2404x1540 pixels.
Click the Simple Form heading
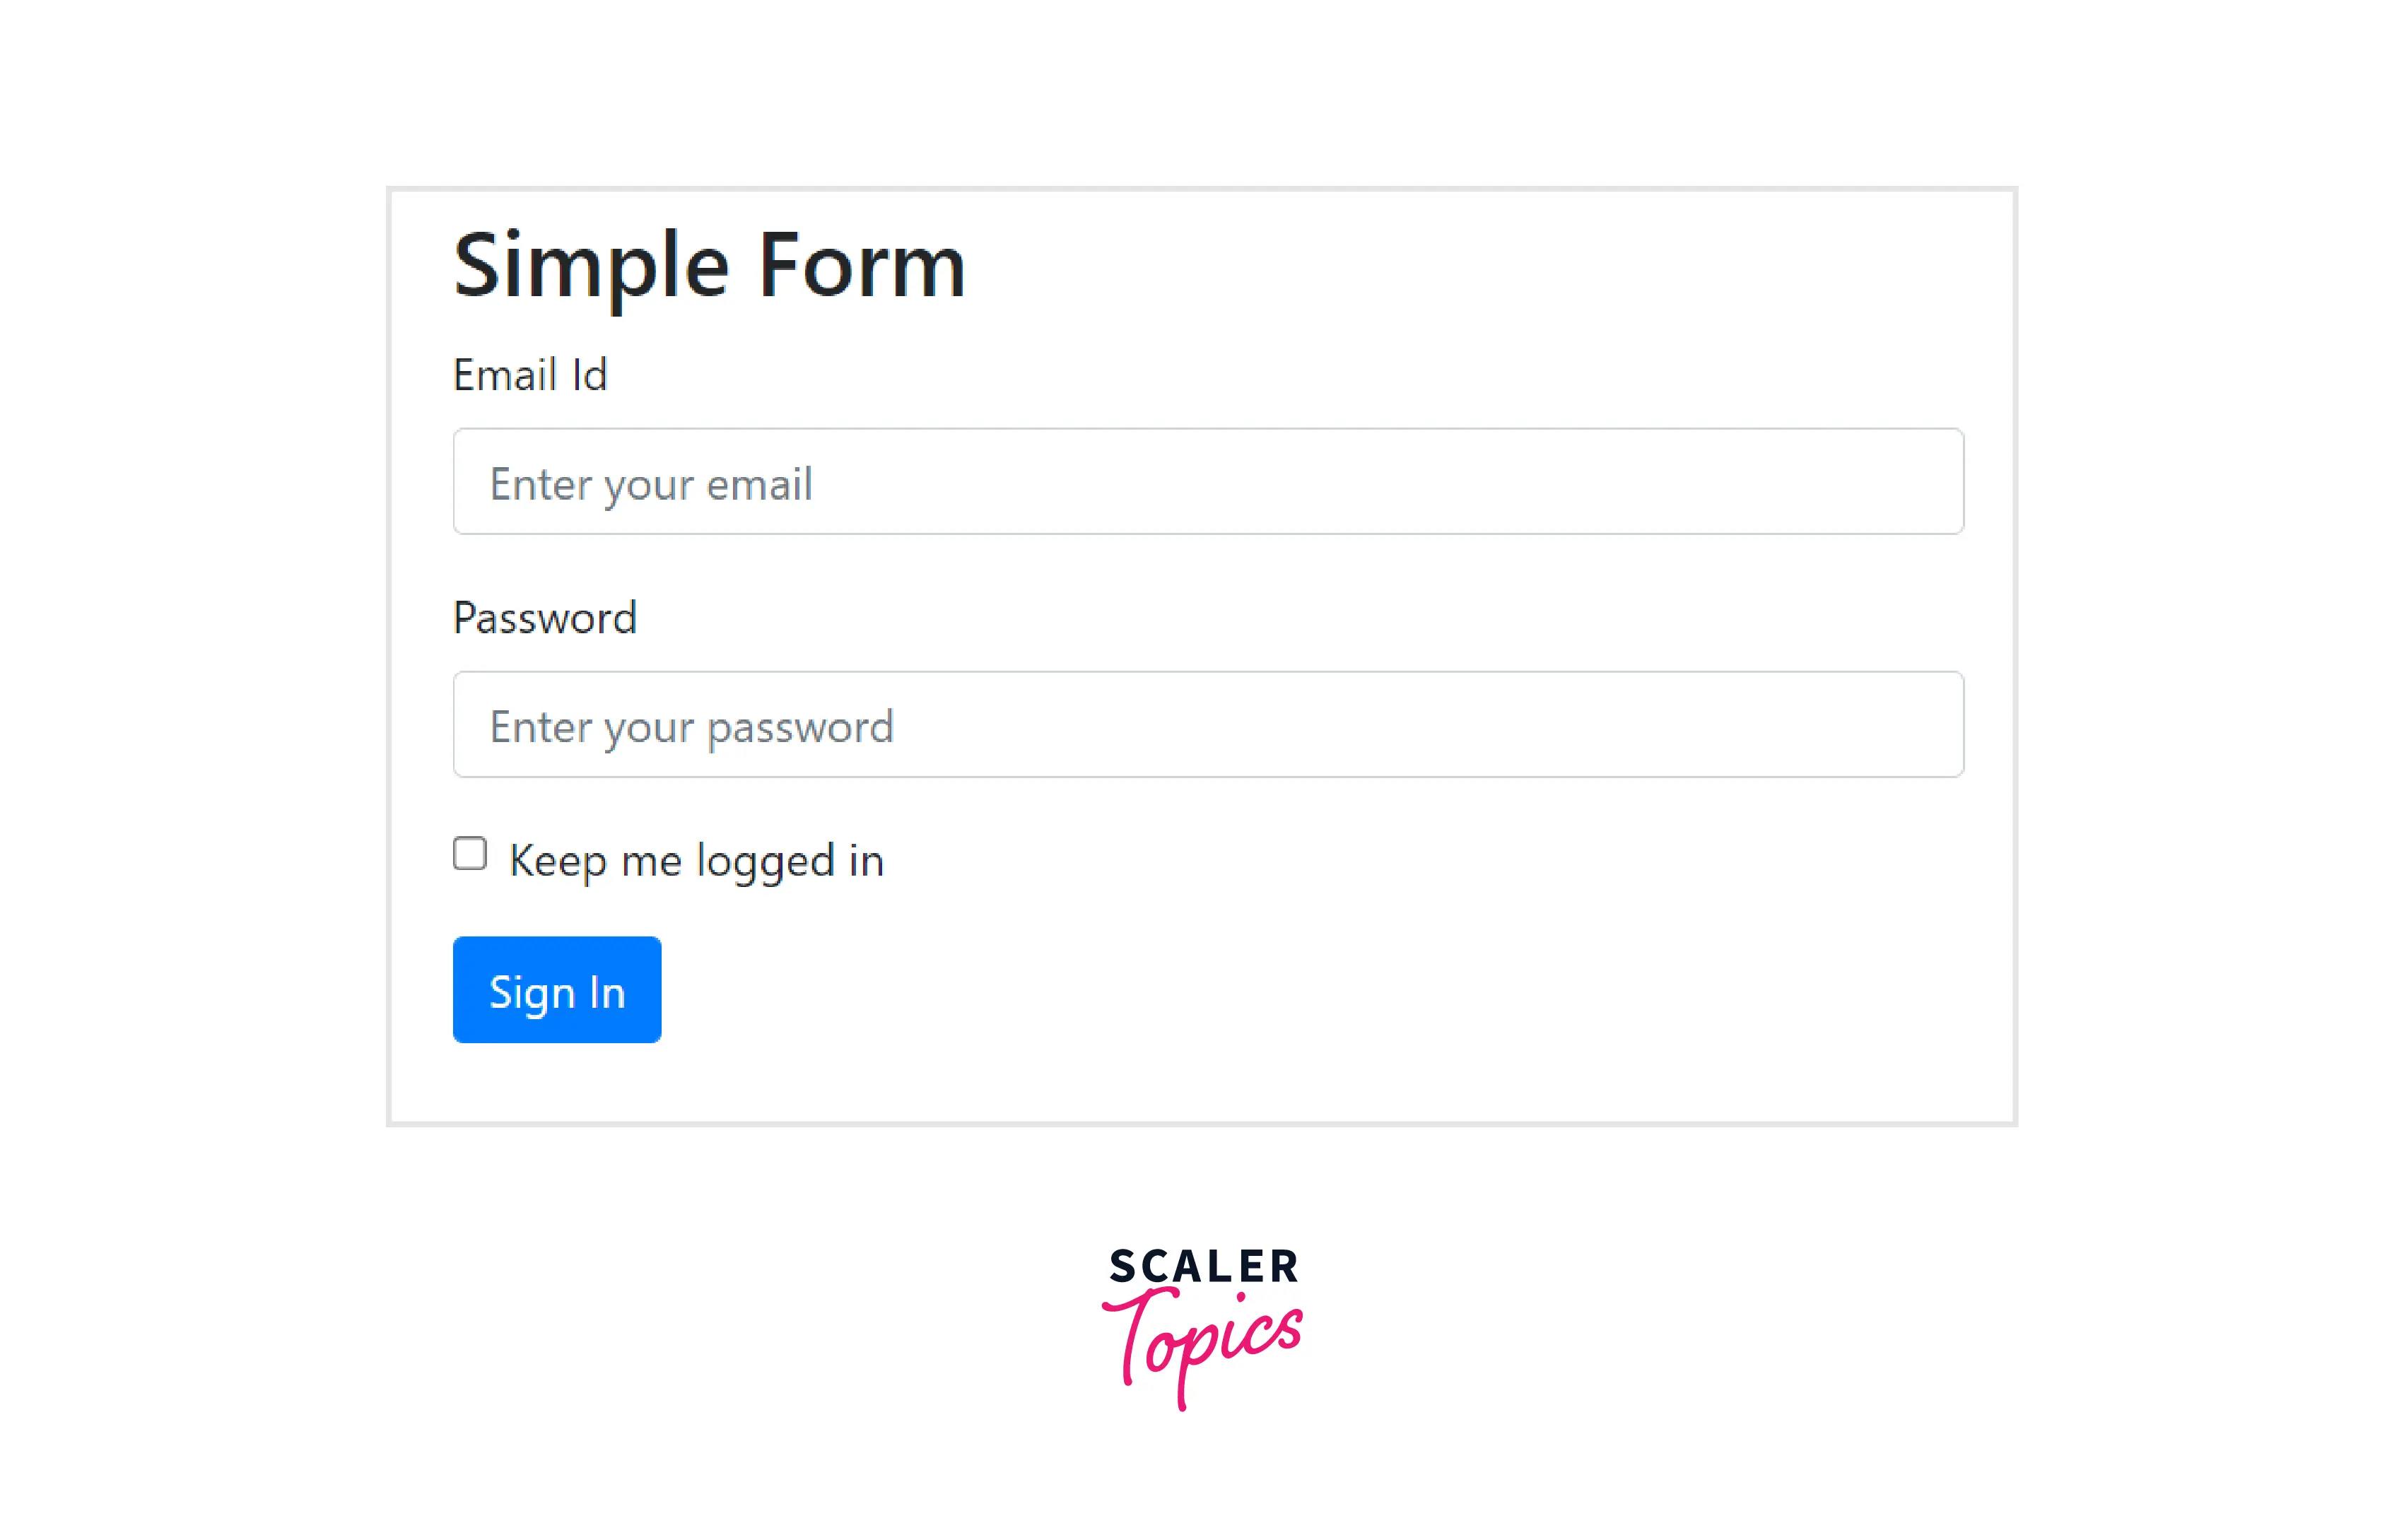[x=709, y=266]
